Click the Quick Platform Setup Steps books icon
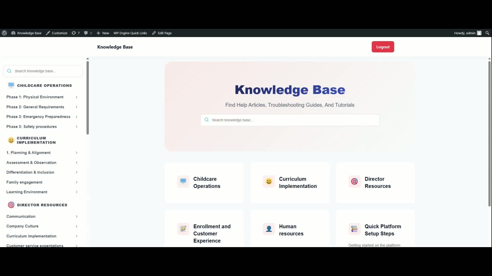Image resolution: width=492 pixels, height=276 pixels. [354, 229]
